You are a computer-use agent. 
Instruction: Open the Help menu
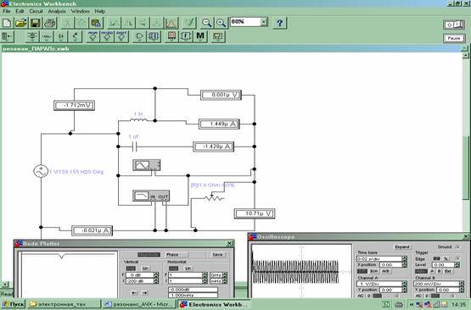100,11
